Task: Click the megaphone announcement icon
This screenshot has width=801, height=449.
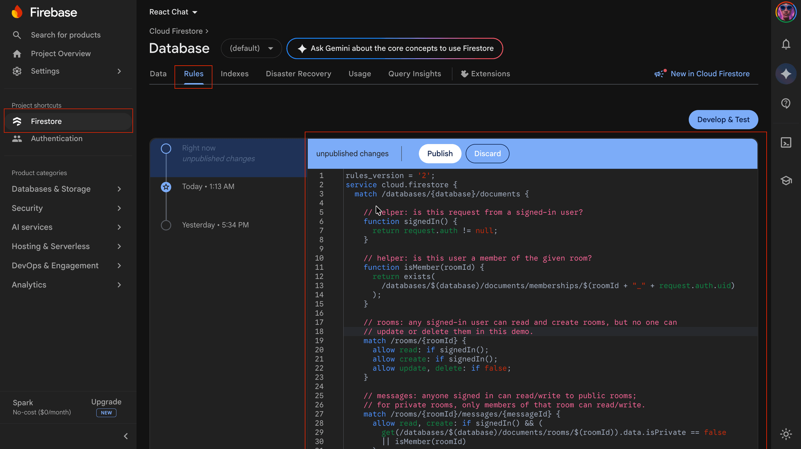Action: [x=660, y=73]
